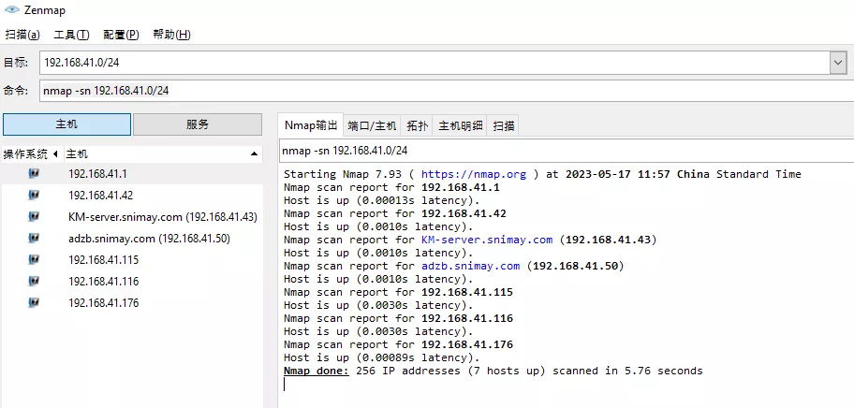Expand the 目标 target dropdown arrow

coord(837,62)
